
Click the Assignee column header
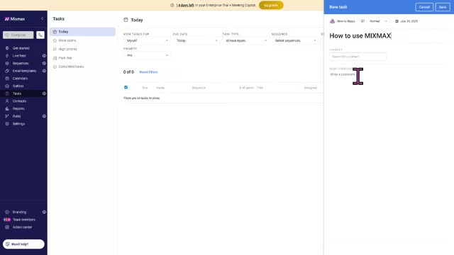pyautogui.click(x=311, y=88)
